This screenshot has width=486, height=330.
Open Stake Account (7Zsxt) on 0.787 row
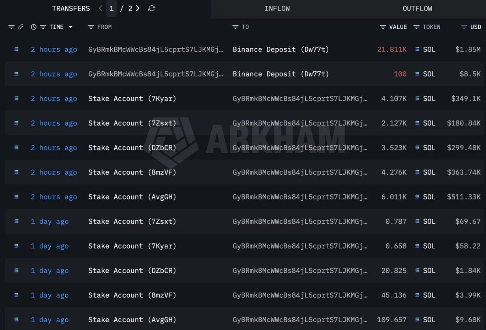click(x=133, y=221)
